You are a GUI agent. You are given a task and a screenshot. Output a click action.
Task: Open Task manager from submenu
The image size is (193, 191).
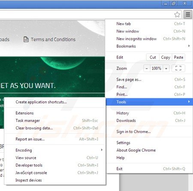coord(55,121)
